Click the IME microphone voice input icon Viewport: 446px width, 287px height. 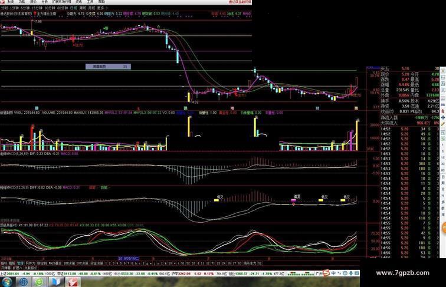(350, 273)
